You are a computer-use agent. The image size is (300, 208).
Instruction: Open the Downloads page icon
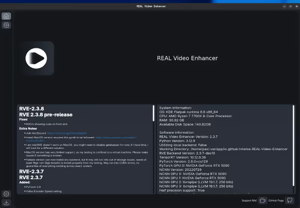pyautogui.click(x=6, y=203)
